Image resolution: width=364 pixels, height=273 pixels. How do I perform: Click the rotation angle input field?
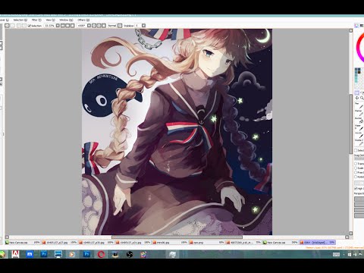point(82,26)
